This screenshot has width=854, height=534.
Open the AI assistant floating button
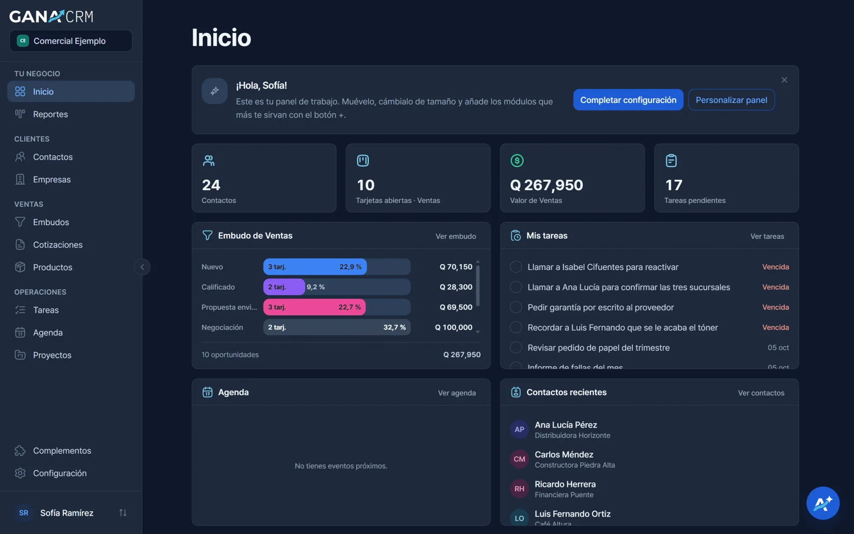pyautogui.click(x=823, y=503)
